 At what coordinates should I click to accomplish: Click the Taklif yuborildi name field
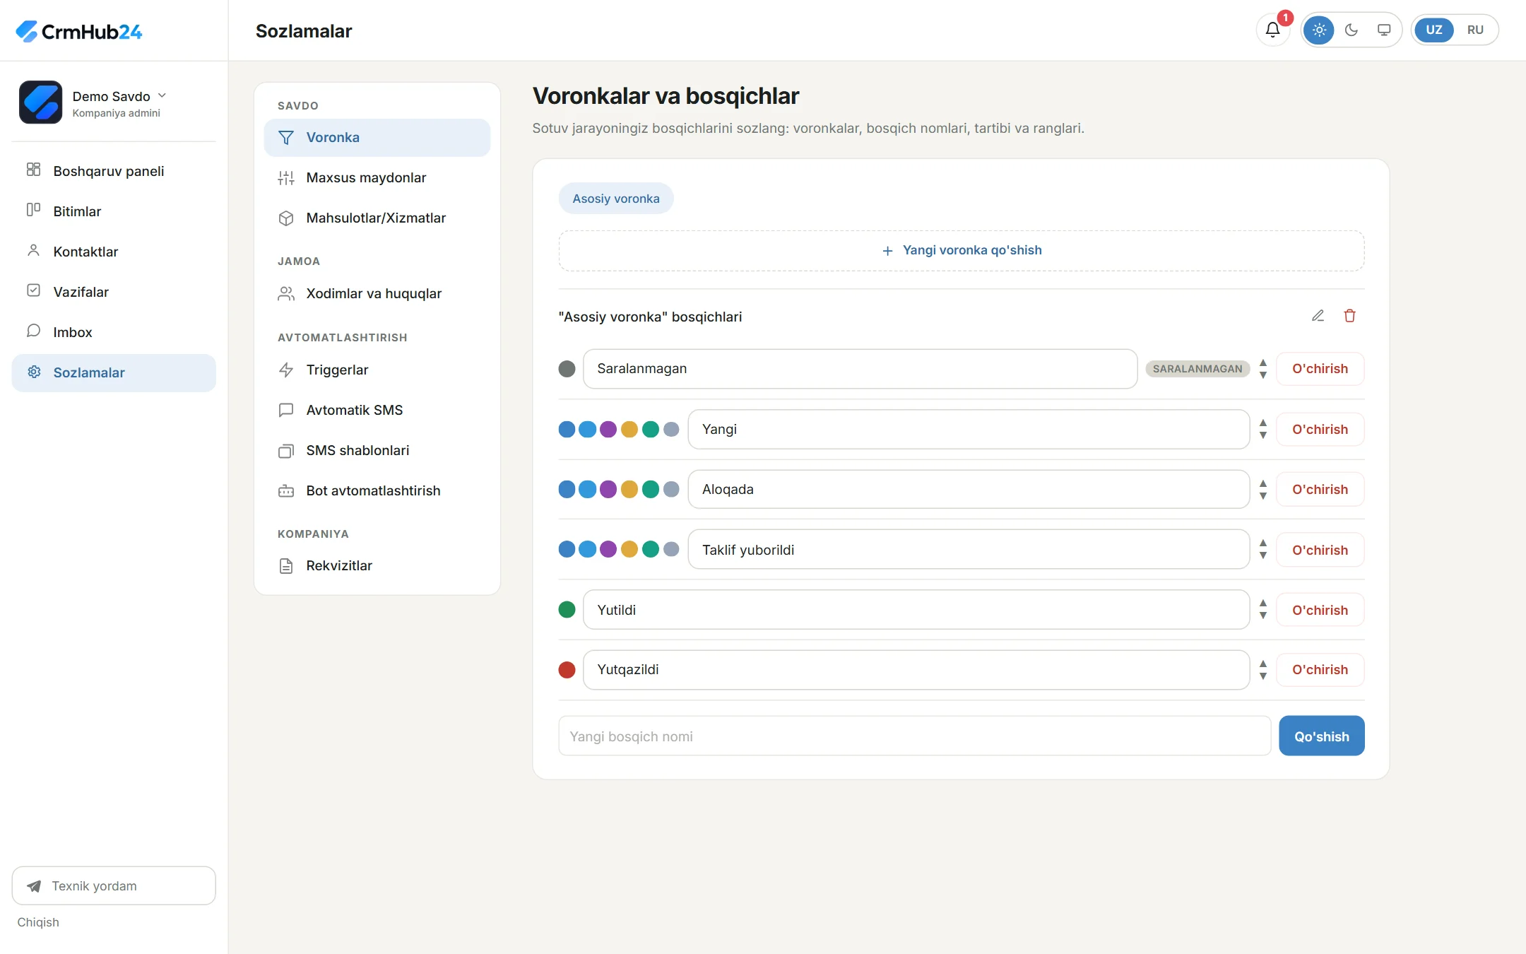tap(969, 550)
